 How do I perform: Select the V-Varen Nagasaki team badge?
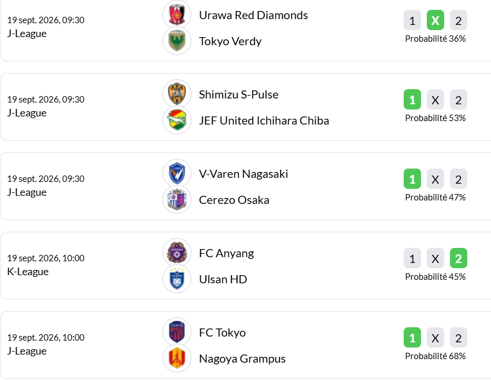tap(177, 173)
